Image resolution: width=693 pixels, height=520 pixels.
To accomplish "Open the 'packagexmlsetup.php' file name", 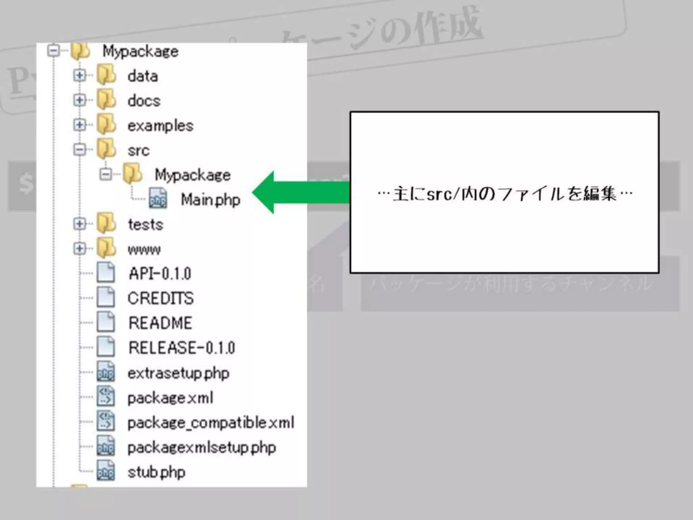I will [202, 448].
